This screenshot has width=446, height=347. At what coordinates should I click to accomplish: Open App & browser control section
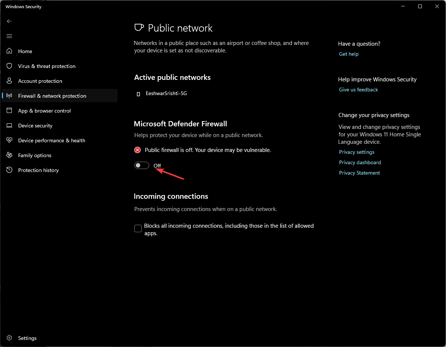click(45, 111)
